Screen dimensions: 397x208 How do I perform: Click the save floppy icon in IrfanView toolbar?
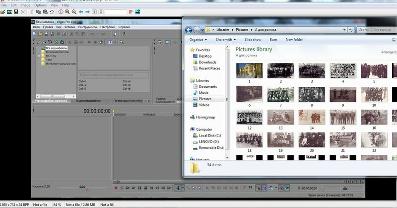(x=16, y=11)
